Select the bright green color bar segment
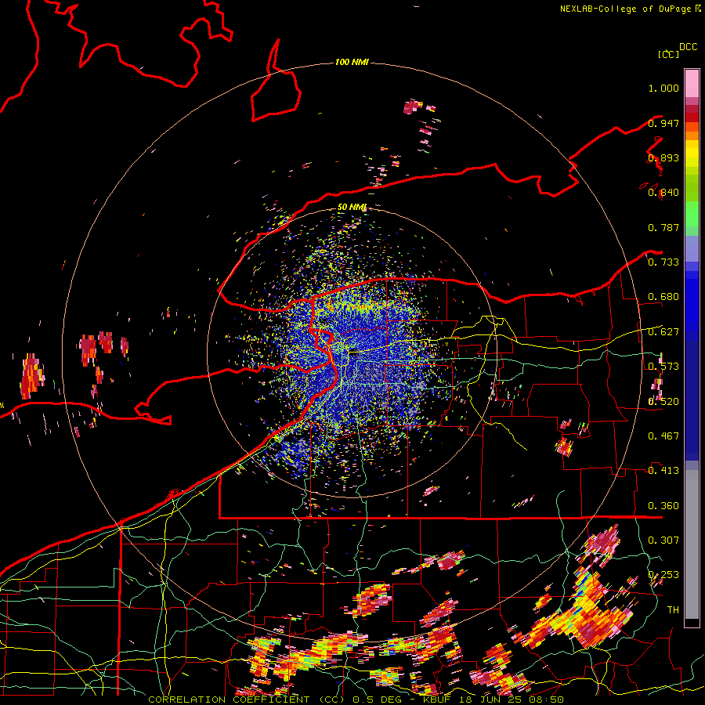The width and height of the screenshot is (705, 705). pos(692,214)
